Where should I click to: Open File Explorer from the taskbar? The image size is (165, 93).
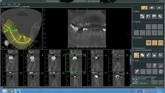coord(5,91)
